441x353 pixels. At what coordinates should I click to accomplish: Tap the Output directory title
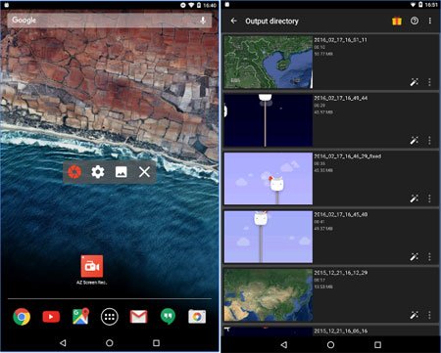[271, 22]
